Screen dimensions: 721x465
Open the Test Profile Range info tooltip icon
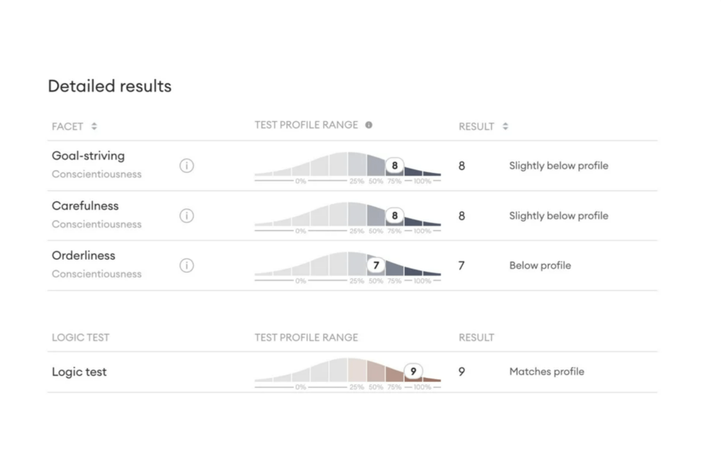369,125
